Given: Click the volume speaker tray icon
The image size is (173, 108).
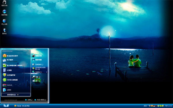Looking at the screenshot, I should tap(156, 106).
